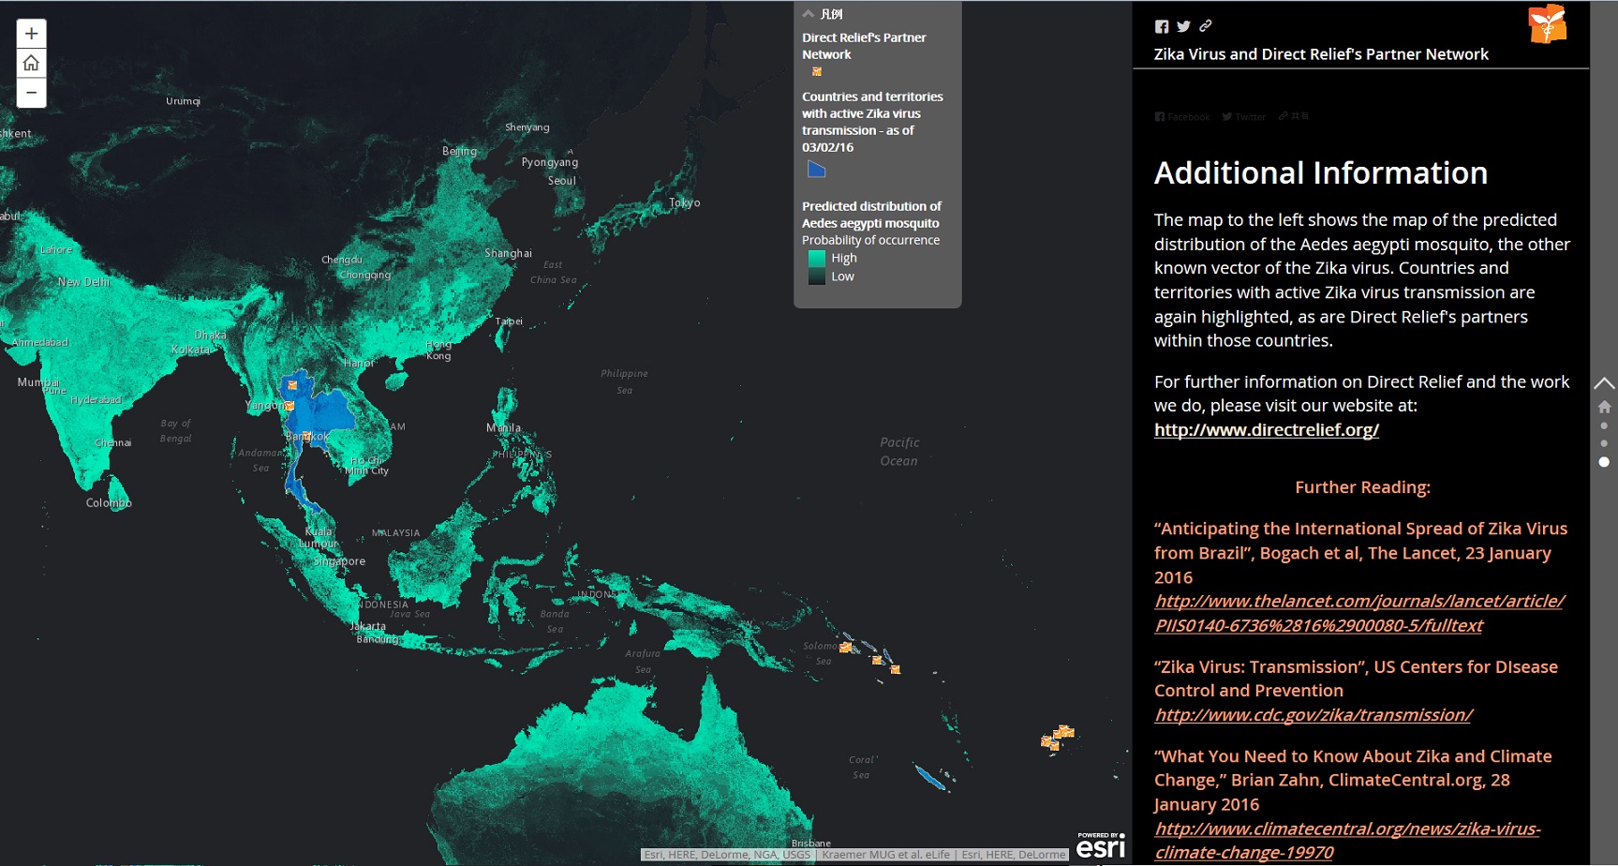Collapse the map legend panel

(809, 14)
